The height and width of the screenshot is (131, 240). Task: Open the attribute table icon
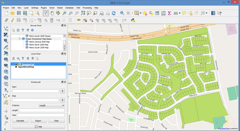coord(157,13)
